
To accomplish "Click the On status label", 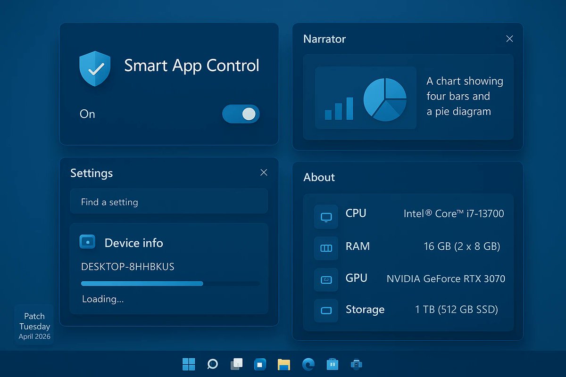I will 87,114.
